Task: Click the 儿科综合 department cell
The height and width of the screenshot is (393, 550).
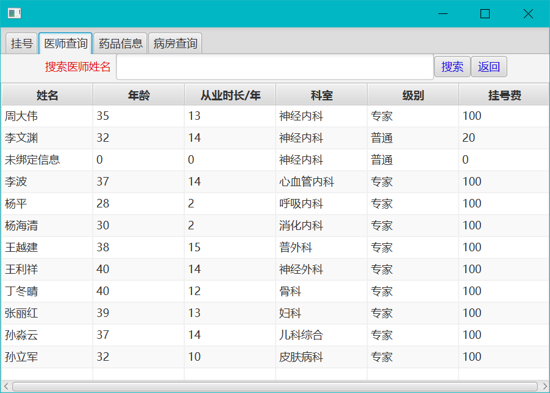Action: [x=321, y=335]
